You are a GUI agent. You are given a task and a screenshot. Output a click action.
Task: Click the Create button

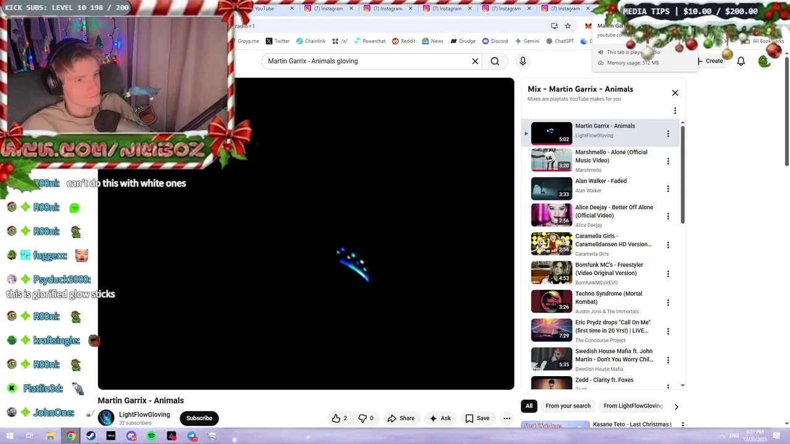(709, 61)
